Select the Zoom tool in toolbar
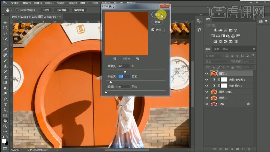Image resolution: width=270 pixels, height=152 pixels. coord(5,126)
